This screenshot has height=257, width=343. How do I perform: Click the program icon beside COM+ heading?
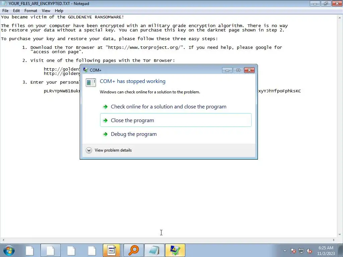pyautogui.click(x=90, y=82)
